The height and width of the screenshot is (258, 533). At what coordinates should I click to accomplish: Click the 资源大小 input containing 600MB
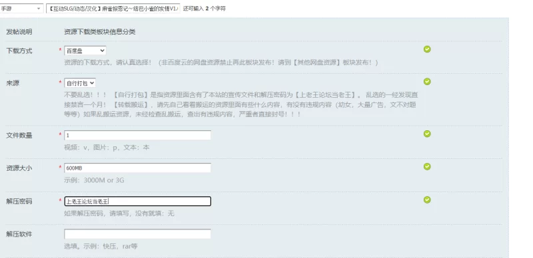tap(137, 168)
